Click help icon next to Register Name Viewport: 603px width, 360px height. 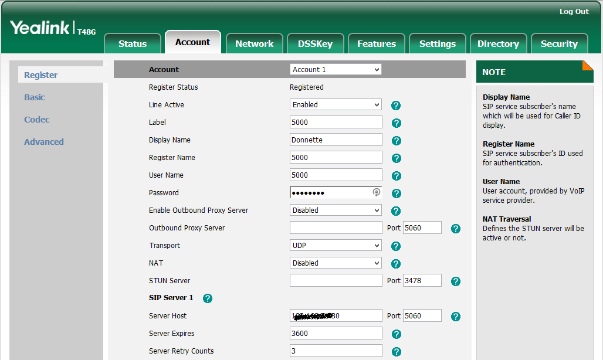pyautogui.click(x=396, y=158)
